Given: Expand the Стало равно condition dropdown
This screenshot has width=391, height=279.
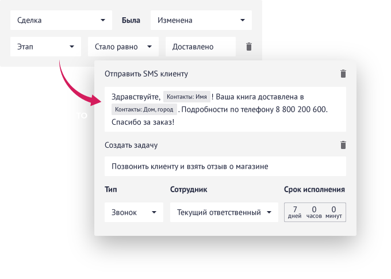Looking at the screenshot, I should pyautogui.click(x=122, y=47).
